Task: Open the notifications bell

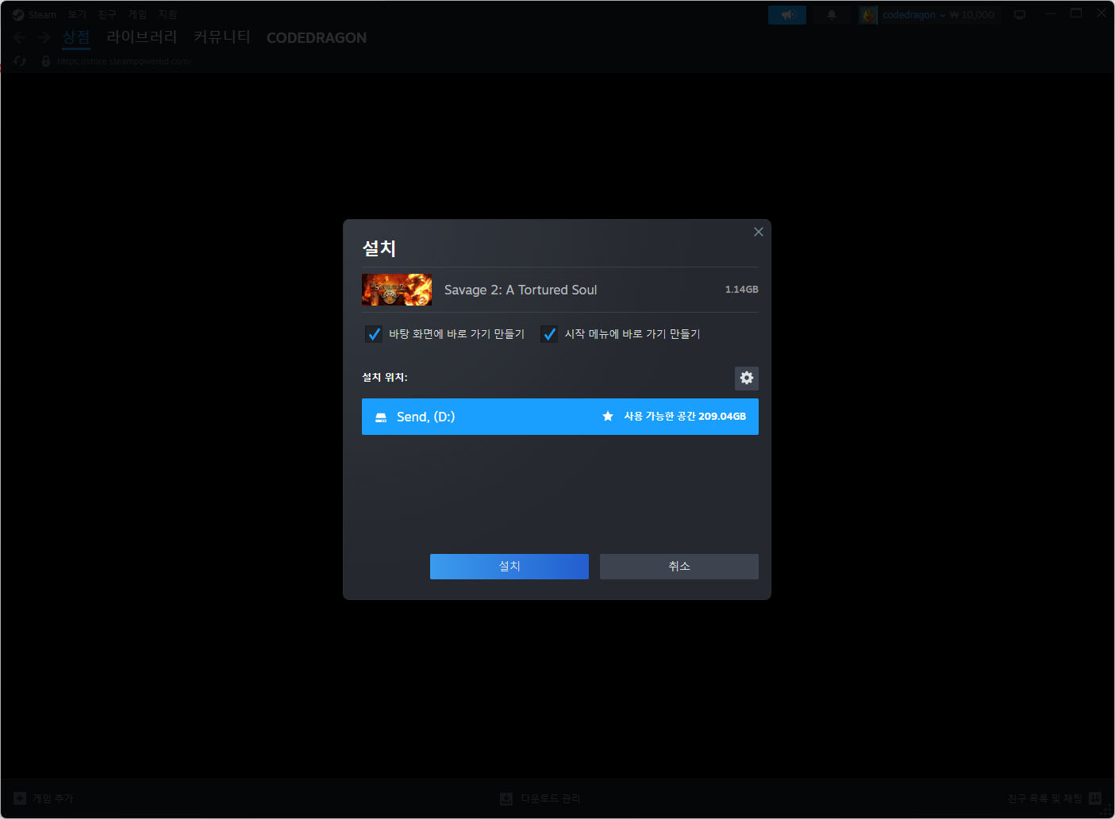Action: click(832, 15)
